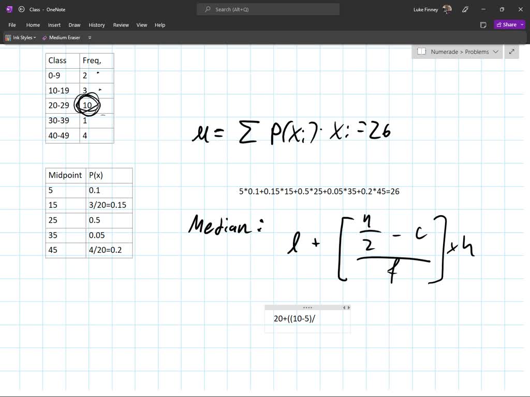This screenshot has height=397, width=530.
Task: Open the Numerade > Problems page dropdown
Action: (496, 52)
